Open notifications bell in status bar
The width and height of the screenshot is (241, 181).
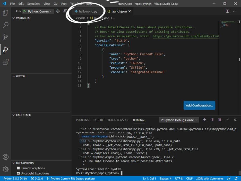coord(236,178)
